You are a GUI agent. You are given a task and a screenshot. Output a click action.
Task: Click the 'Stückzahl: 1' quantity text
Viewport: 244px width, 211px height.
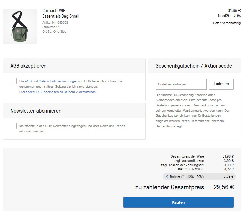(51, 27)
